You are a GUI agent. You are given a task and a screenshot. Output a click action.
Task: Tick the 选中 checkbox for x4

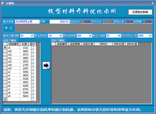pyautogui.click(x=32, y=79)
